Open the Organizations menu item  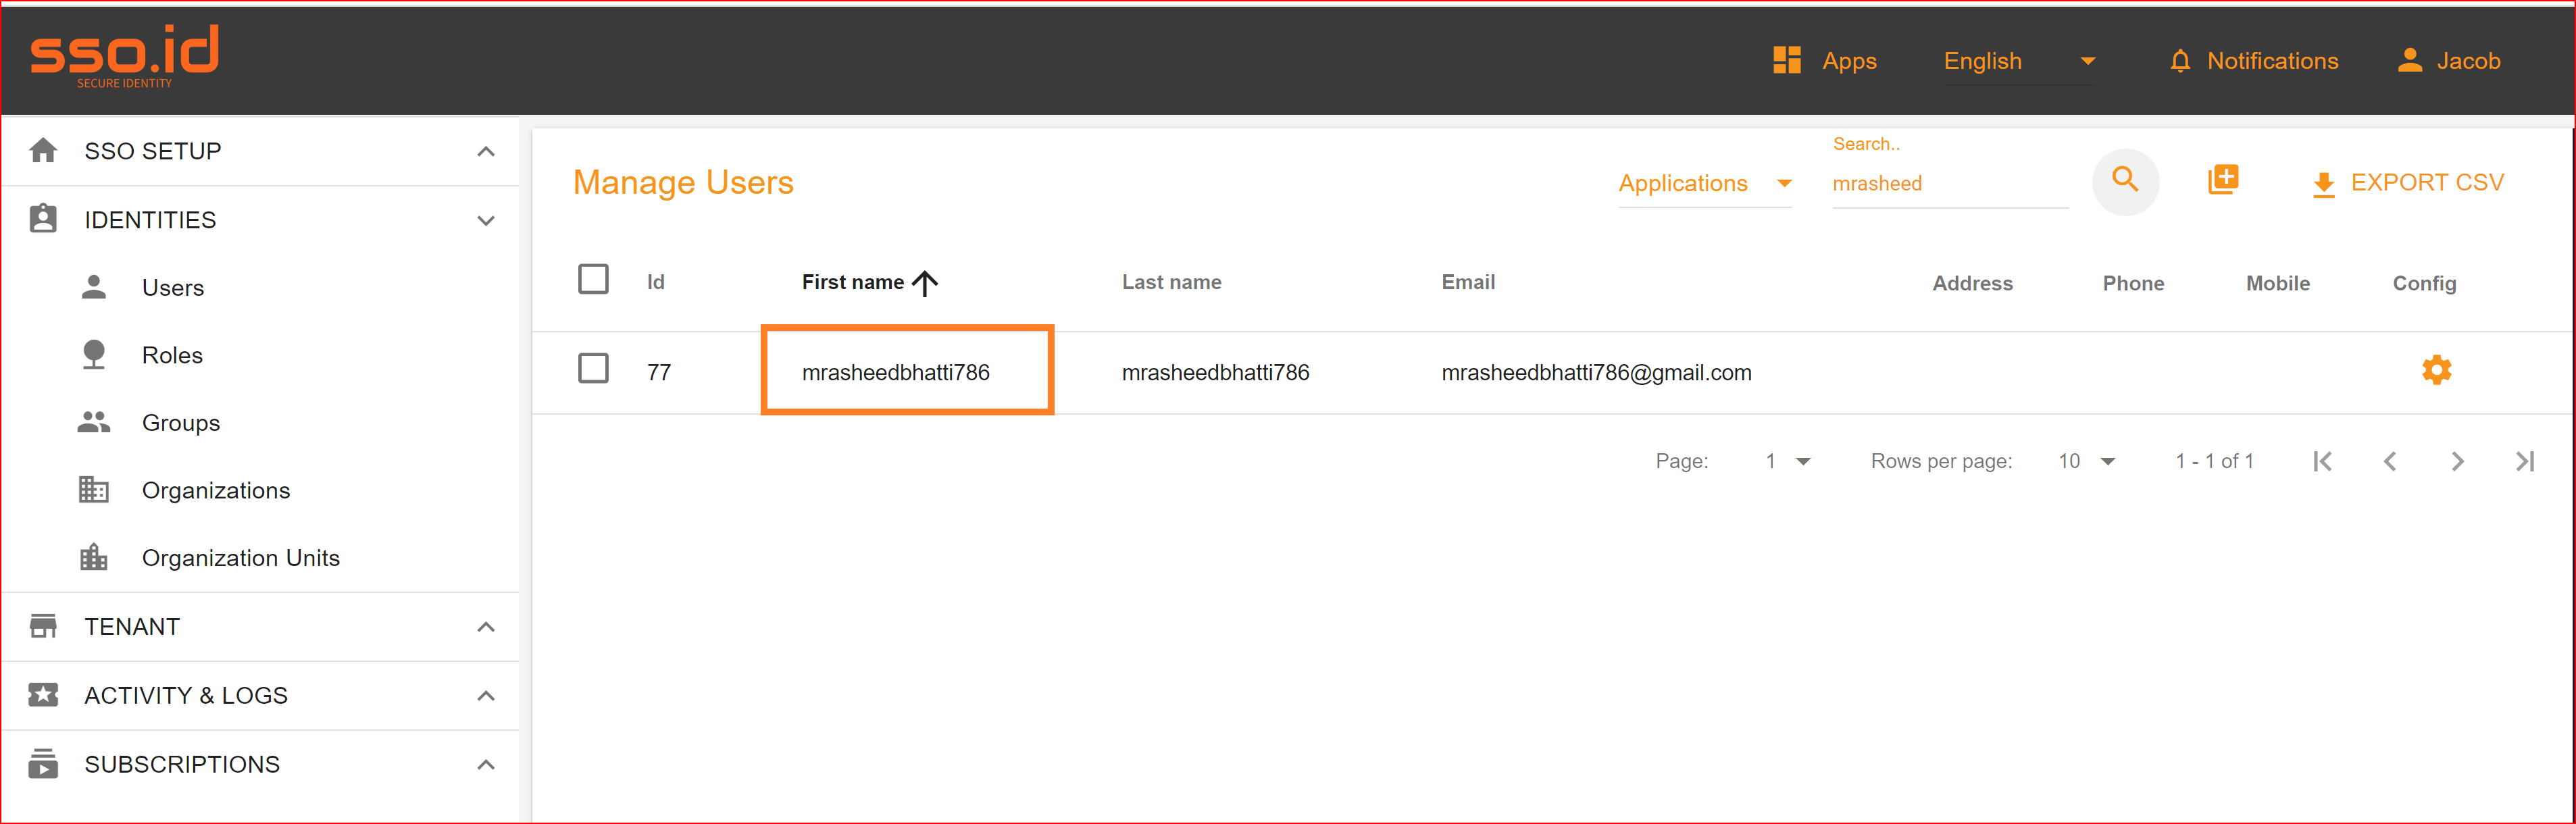(216, 490)
